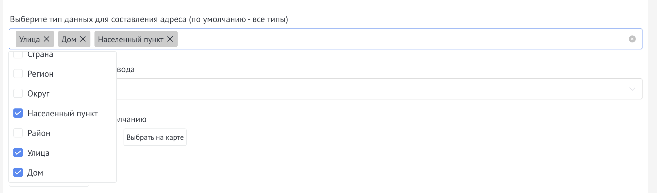Select the Регион option label
This screenshot has height=193, width=657.
click(x=40, y=74)
